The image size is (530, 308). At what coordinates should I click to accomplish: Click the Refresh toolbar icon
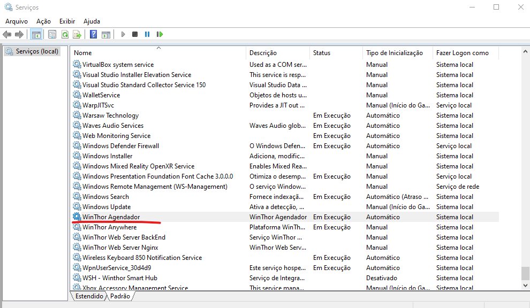point(65,34)
